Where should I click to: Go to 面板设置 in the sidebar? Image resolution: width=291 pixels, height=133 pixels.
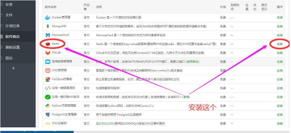pos(12,47)
